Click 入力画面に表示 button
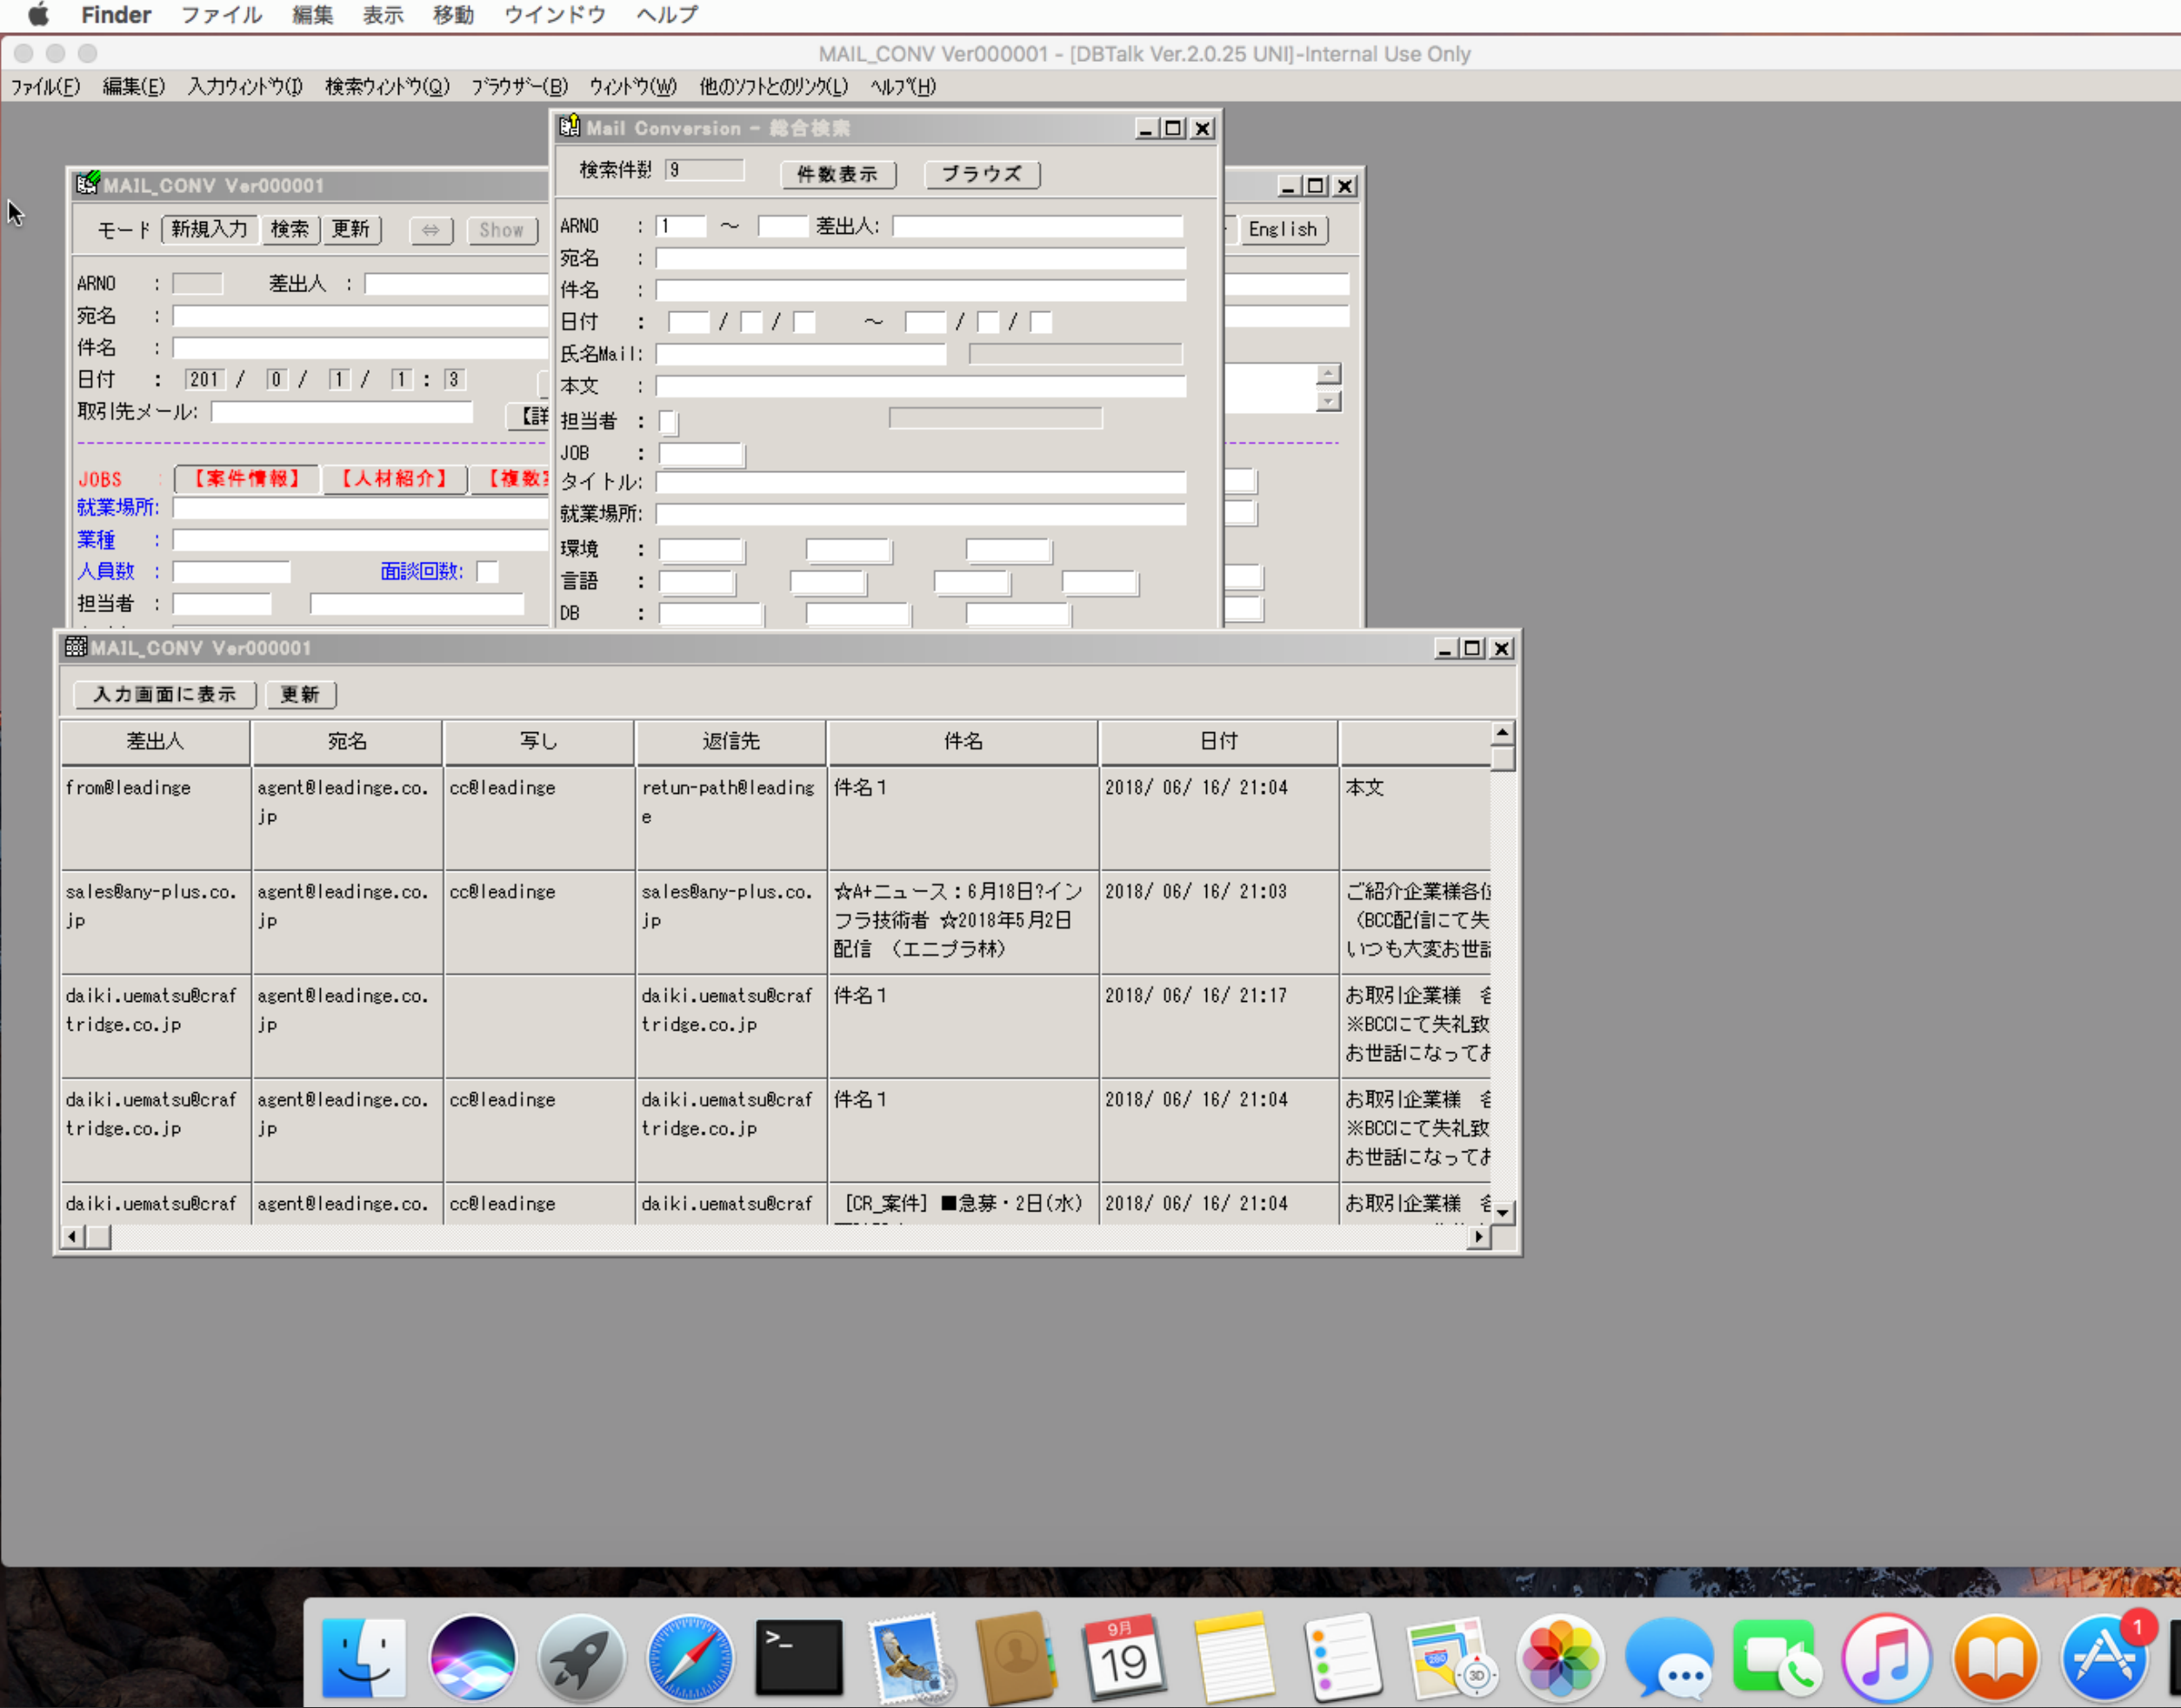The image size is (2181, 1708). coord(164,694)
